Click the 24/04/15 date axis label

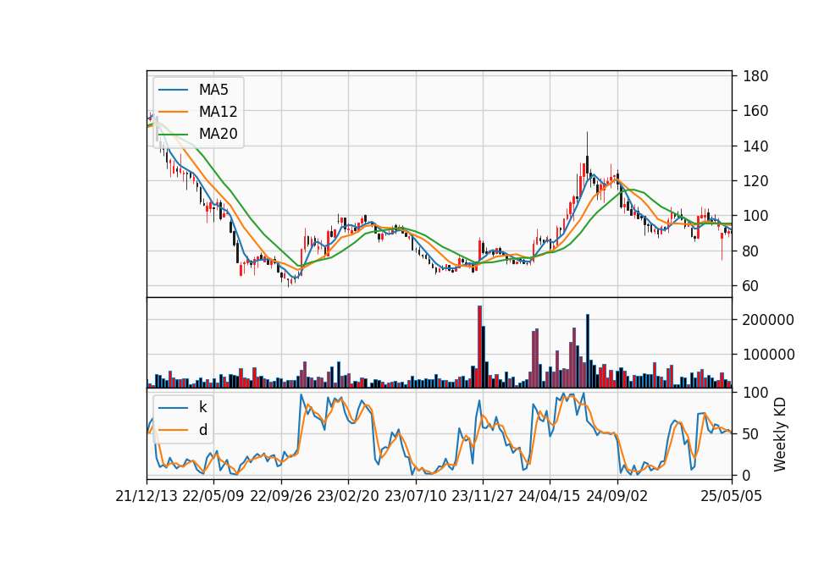point(550,497)
